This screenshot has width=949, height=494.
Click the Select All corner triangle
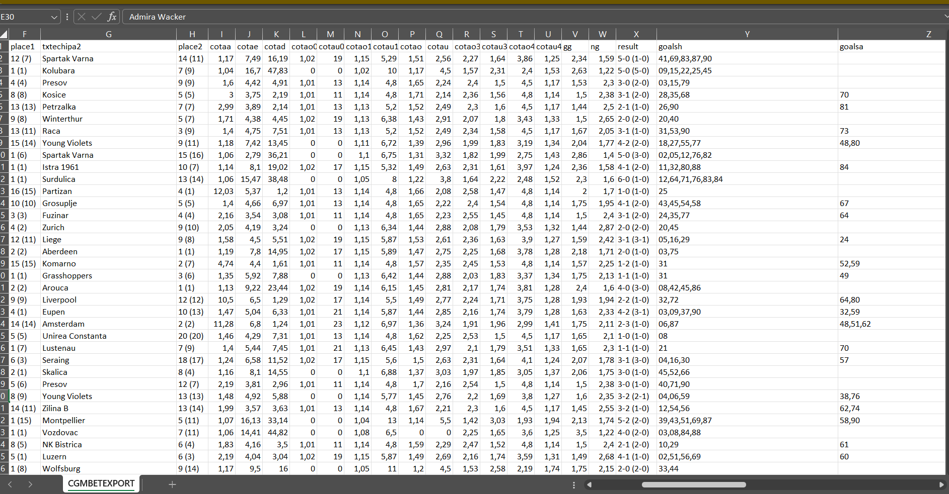click(4, 34)
